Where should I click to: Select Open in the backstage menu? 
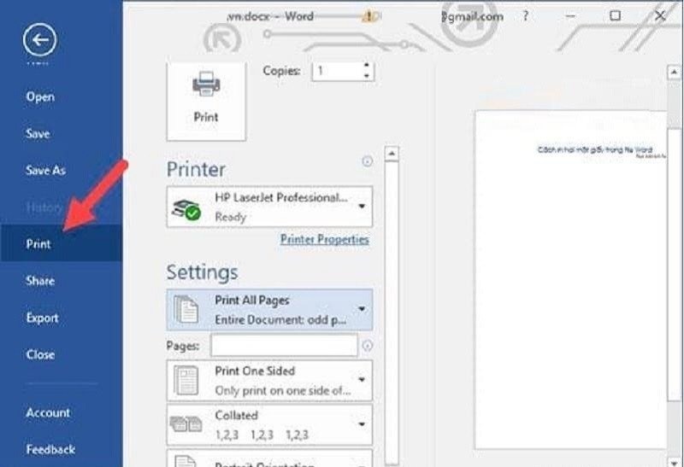coord(40,96)
